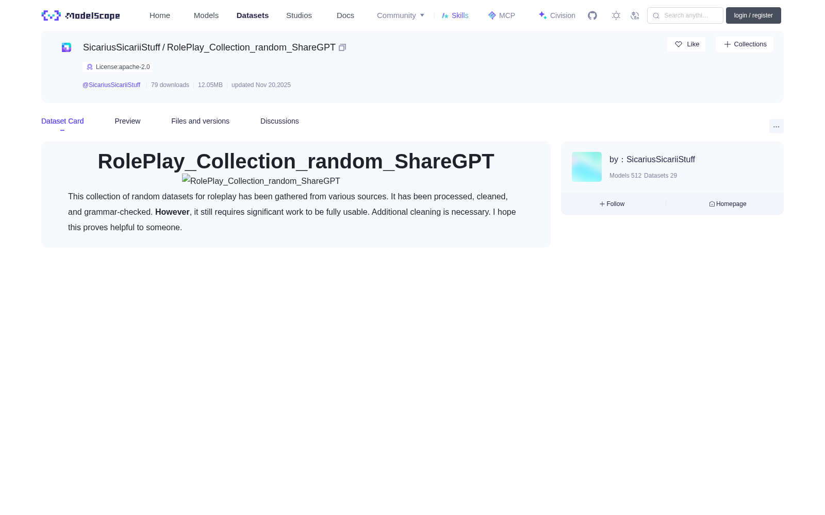Screen dimensions: 825x515
Task: Click the MCP diamond icon
Action: [492, 15]
